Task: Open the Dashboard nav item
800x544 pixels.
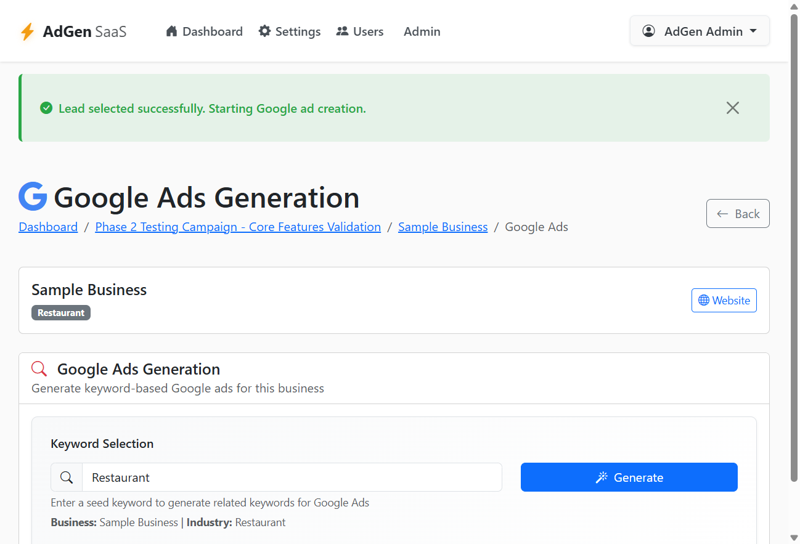Action: [204, 31]
